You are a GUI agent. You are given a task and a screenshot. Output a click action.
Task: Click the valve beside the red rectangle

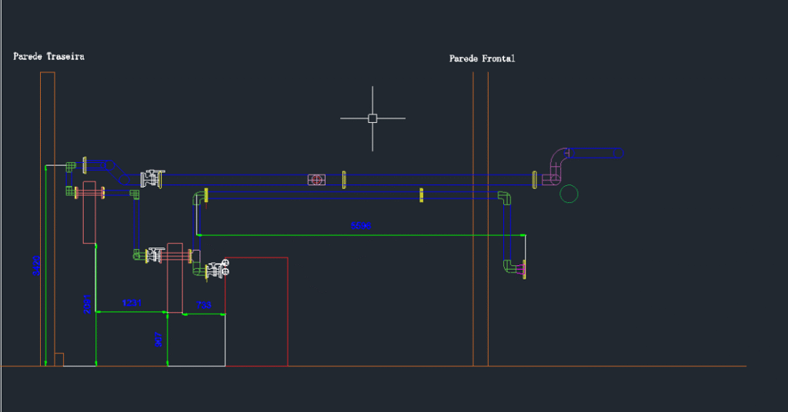point(216,269)
